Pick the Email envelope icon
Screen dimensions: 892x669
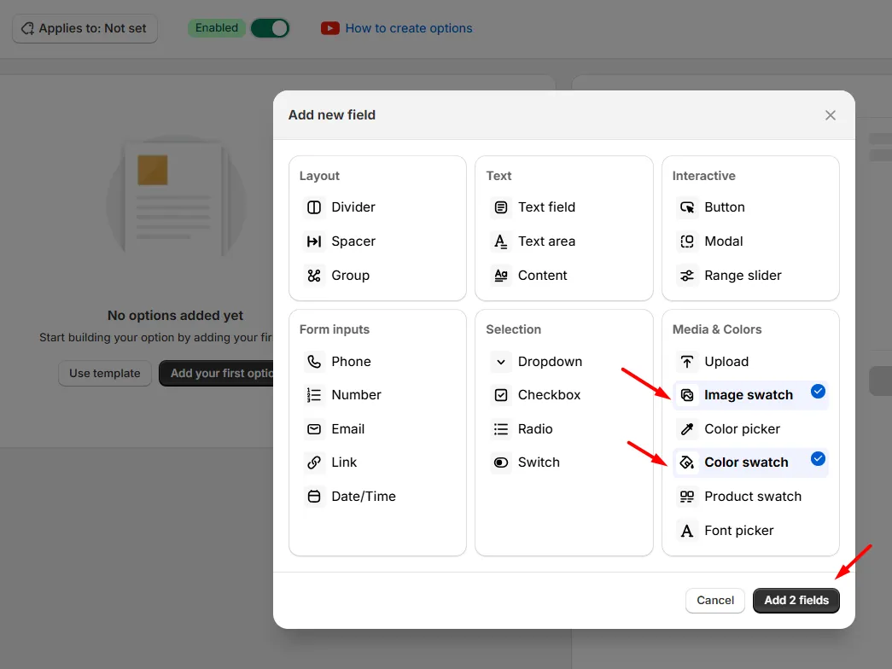point(314,429)
